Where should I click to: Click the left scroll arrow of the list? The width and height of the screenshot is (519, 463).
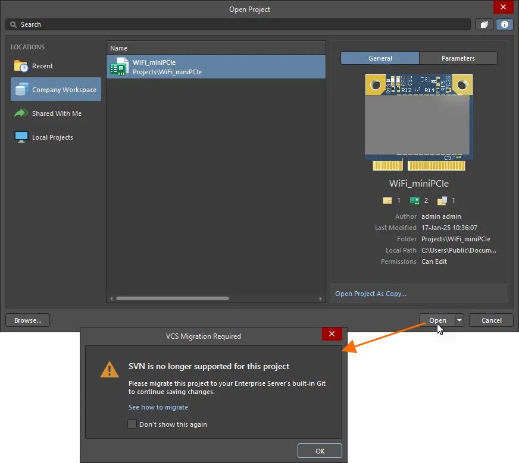tap(111, 298)
